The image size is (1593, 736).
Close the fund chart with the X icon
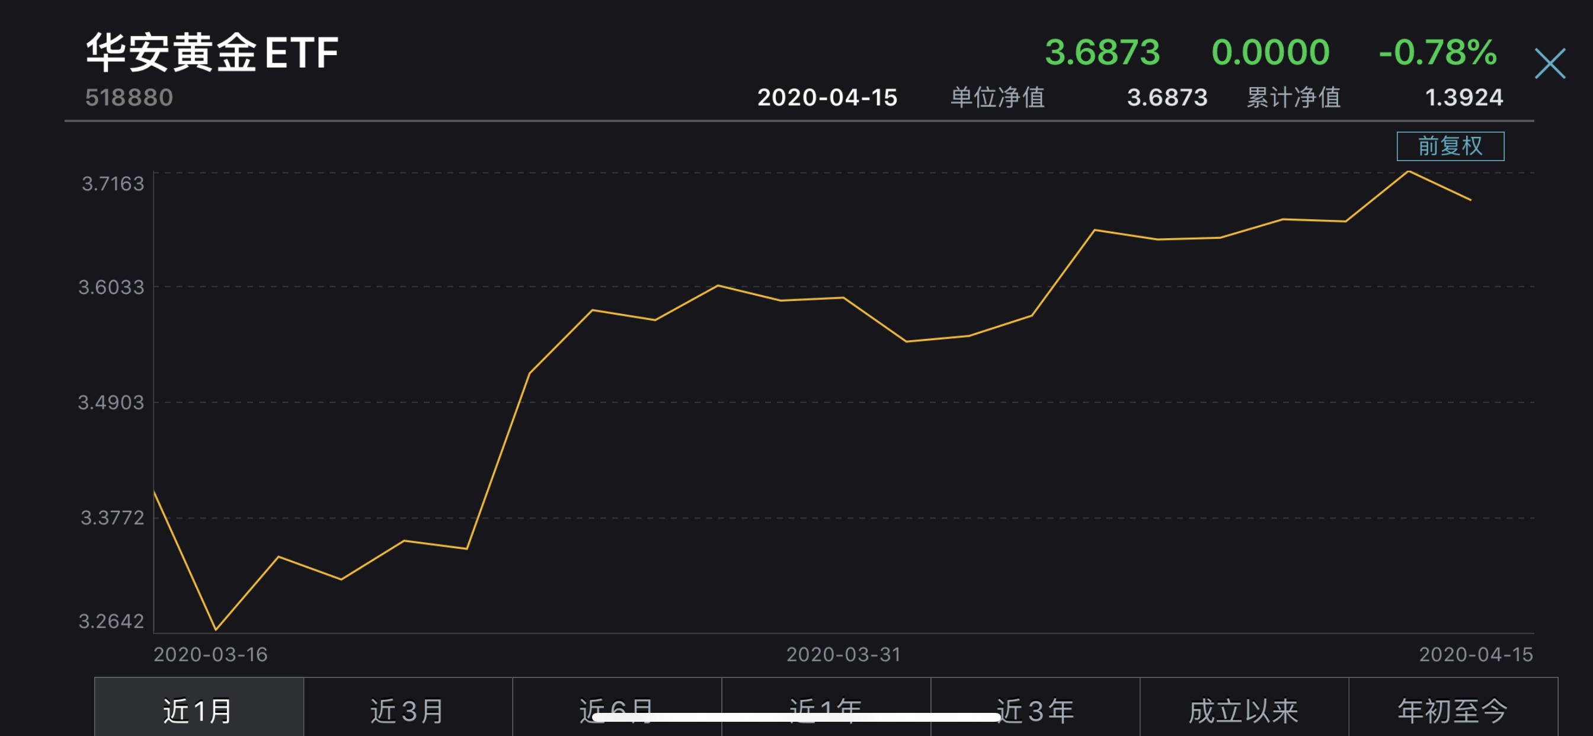(x=1550, y=64)
